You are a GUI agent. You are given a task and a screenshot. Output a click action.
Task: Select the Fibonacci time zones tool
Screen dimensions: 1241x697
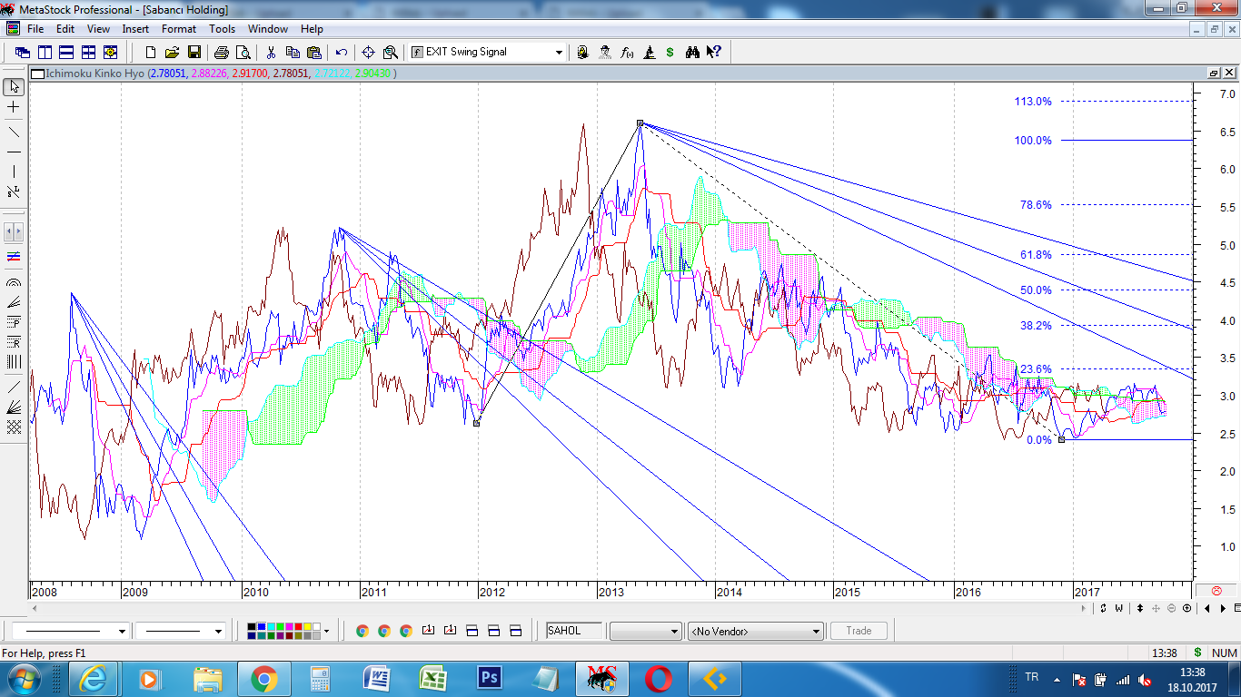15,361
